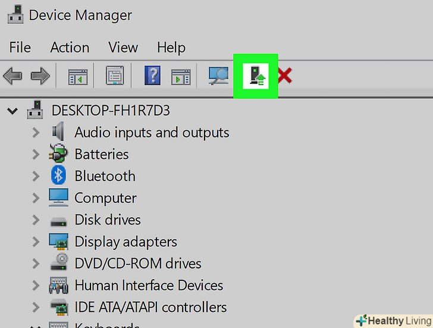
Task: Click the red X Uninstall device icon
Action: [285, 76]
